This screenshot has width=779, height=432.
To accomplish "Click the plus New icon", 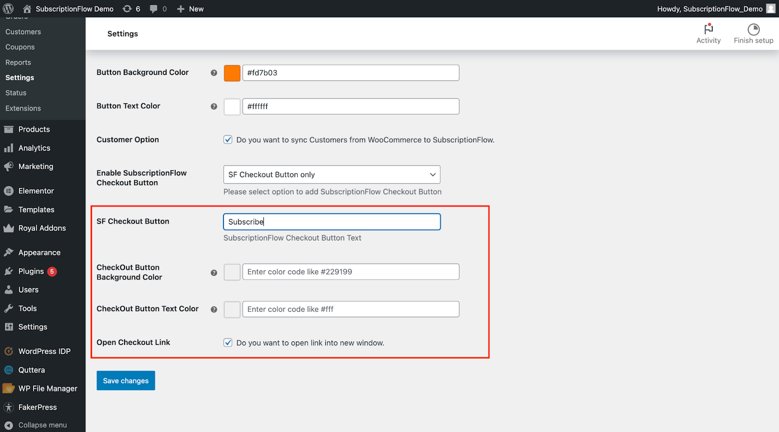I will pyautogui.click(x=181, y=9).
